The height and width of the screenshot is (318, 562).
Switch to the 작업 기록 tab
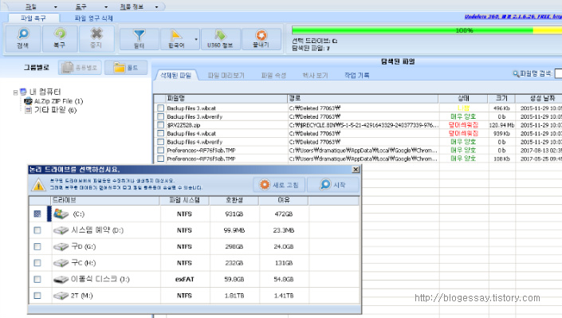point(356,75)
